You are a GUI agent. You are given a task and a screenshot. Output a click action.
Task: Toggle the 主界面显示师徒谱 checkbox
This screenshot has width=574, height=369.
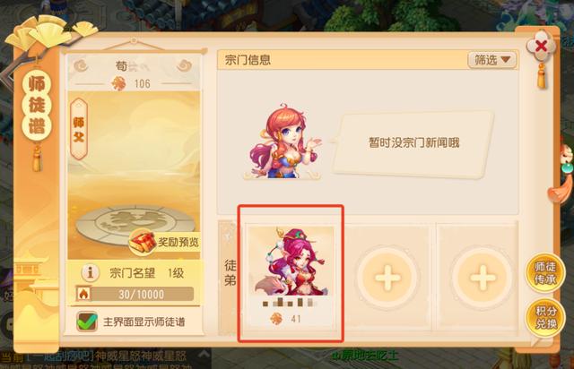coord(87,322)
